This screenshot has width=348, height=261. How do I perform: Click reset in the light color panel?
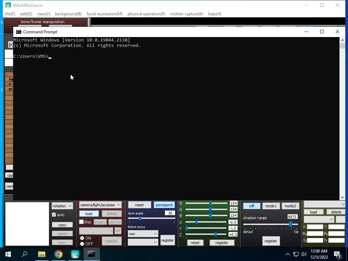pos(195,243)
